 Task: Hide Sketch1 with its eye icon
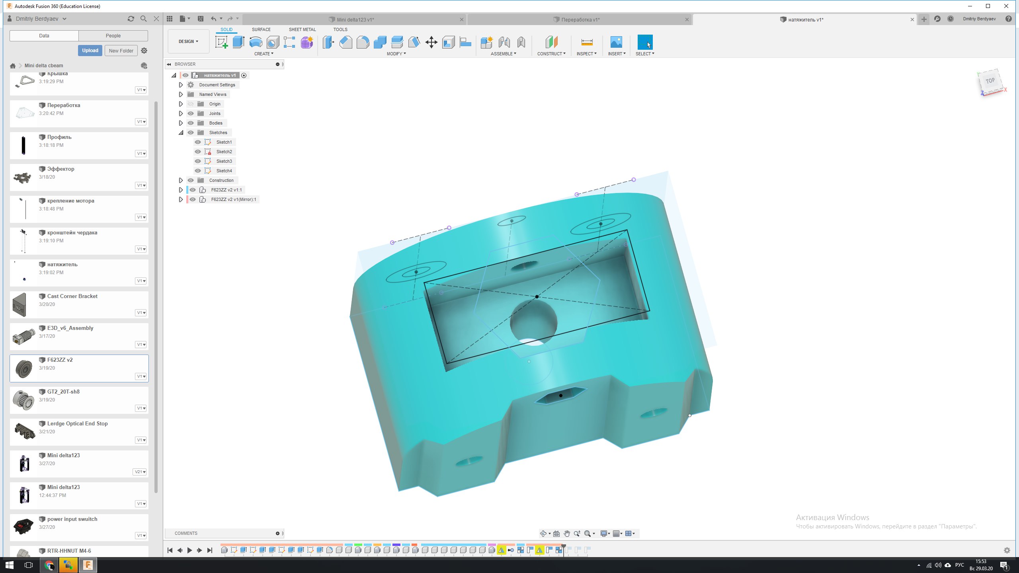coord(198,142)
